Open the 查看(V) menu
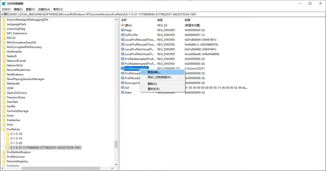This screenshot has width=326, height=171. (30, 9)
